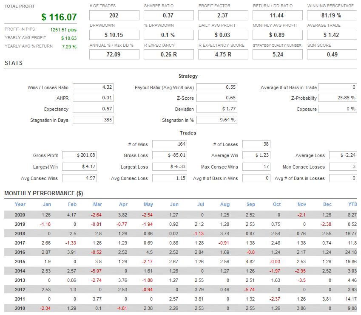Select the Average Loss field $ -2.24
The width and height of the screenshot is (361, 315).
343,155
